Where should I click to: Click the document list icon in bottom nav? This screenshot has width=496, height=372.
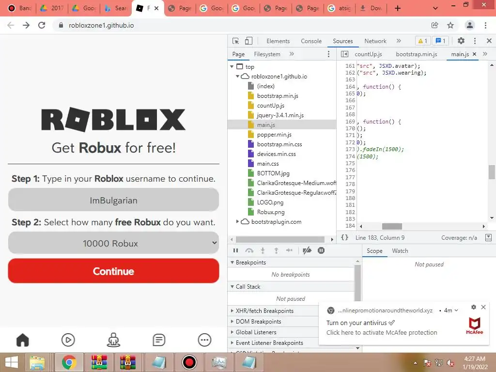159,340
